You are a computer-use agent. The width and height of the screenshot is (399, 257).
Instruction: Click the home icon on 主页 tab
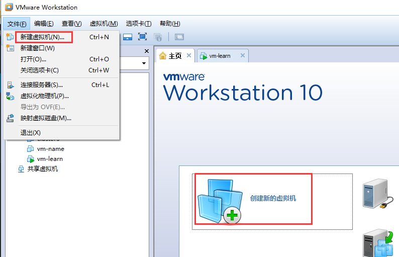163,55
